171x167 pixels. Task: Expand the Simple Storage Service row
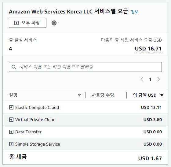pyautogui.click(x=11, y=144)
